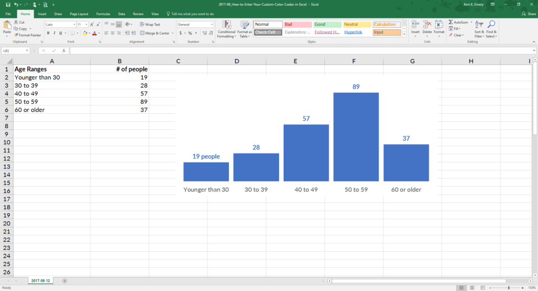Expand Merge & Center dropdown arrow

172,33
